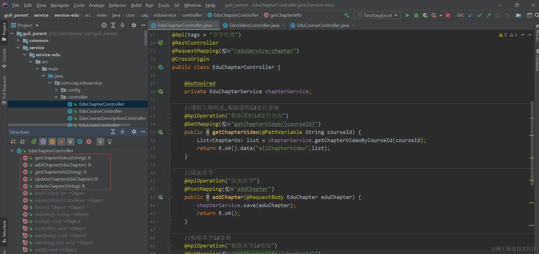539x254 pixels.
Task: Commit changes with green Git checkmark
Action: coord(479,15)
